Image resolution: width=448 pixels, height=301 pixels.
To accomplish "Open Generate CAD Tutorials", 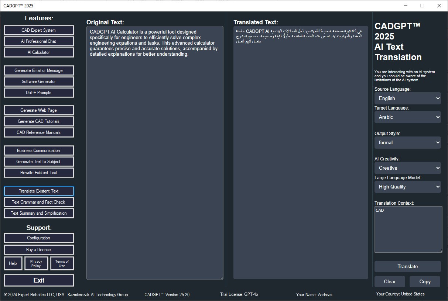I will pos(39,121).
